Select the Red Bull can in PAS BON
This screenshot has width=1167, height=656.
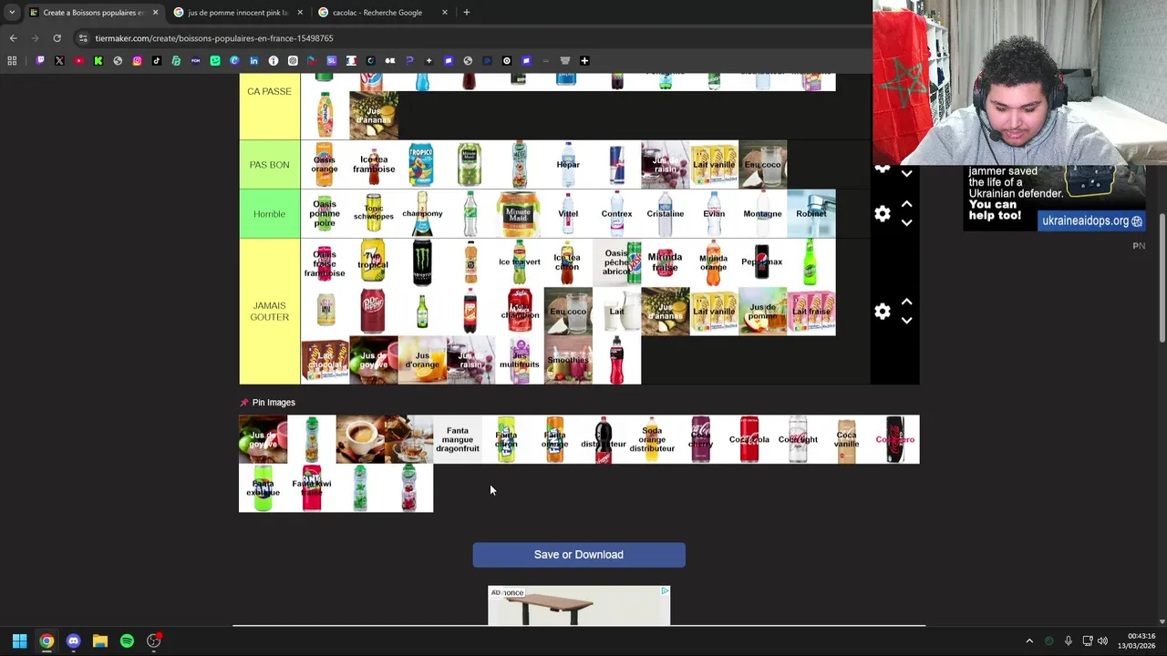click(616, 165)
